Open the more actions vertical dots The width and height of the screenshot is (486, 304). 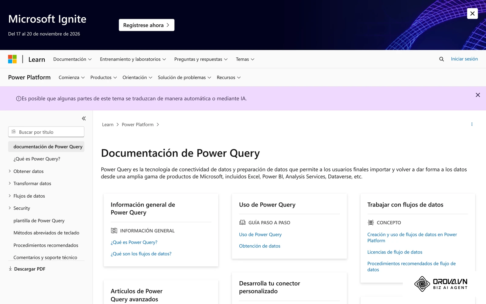[x=472, y=124]
